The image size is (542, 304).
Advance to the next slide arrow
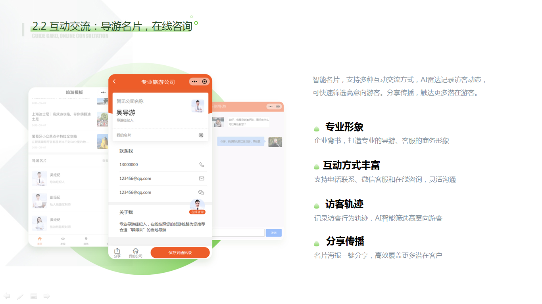pyautogui.click(x=47, y=296)
